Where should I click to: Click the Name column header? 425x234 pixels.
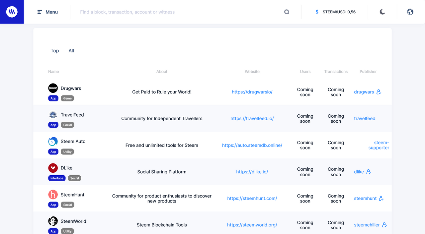53,72
